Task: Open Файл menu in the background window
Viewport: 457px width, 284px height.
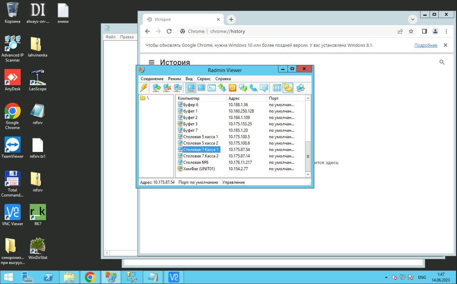Action: pyautogui.click(x=110, y=37)
